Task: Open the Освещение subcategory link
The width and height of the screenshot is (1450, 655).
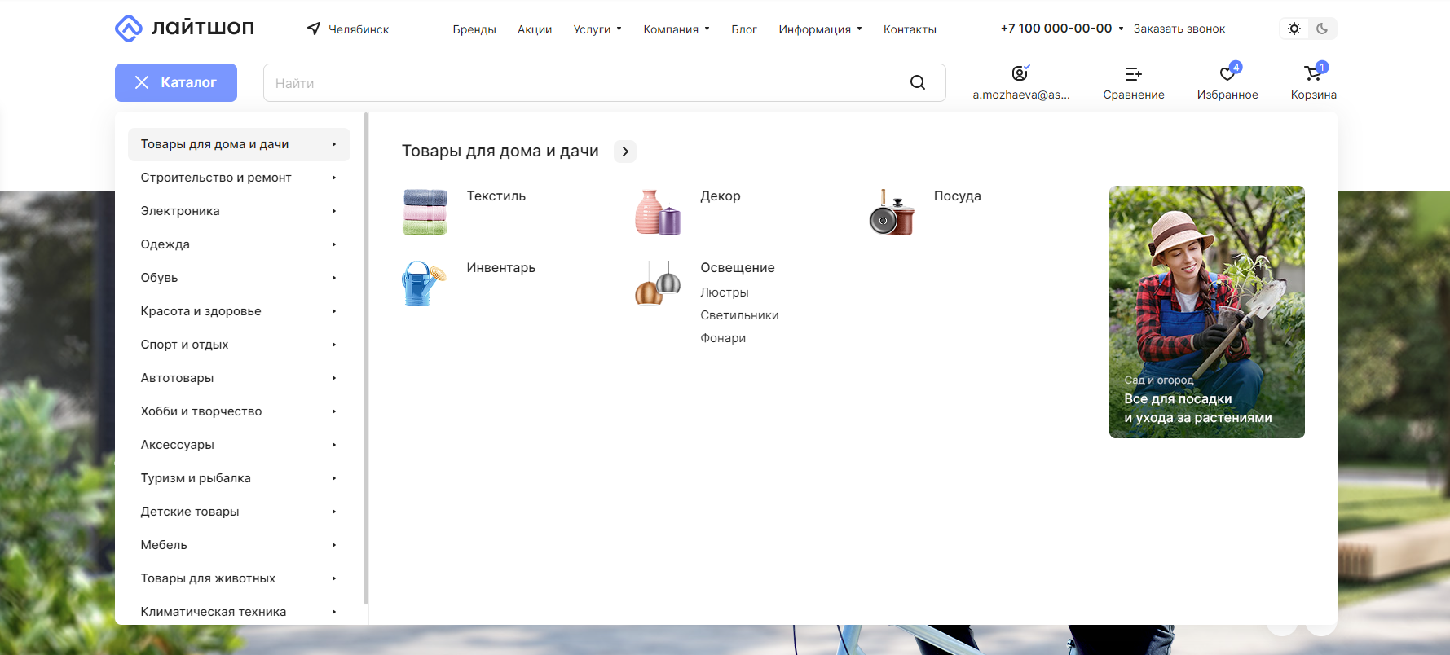Action: pyautogui.click(x=738, y=268)
